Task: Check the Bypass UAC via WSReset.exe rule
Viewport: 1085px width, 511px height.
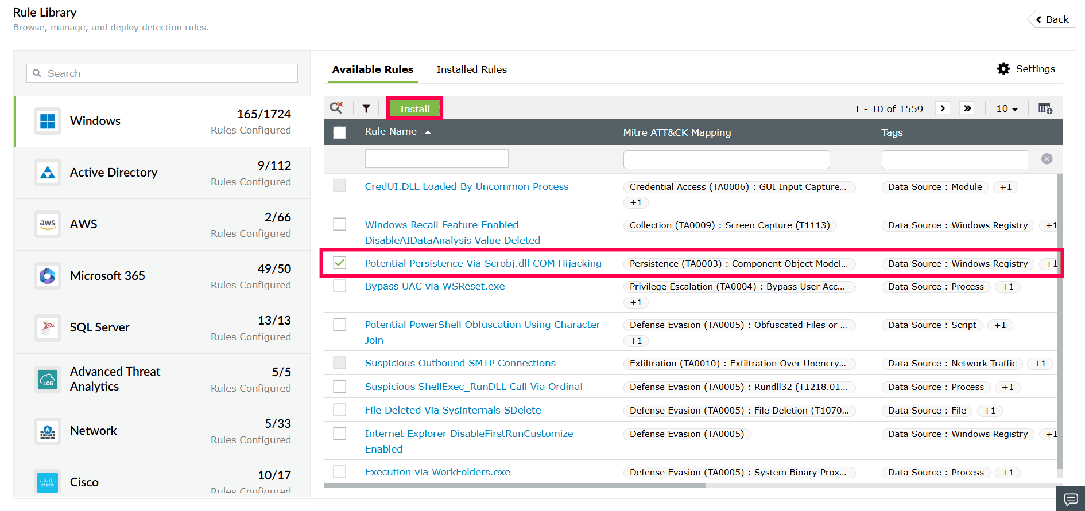Action: 340,286
